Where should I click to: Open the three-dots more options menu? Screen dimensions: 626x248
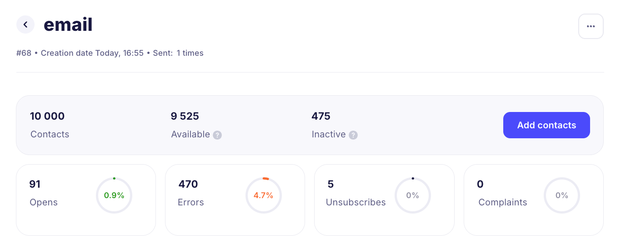(x=591, y=26)
